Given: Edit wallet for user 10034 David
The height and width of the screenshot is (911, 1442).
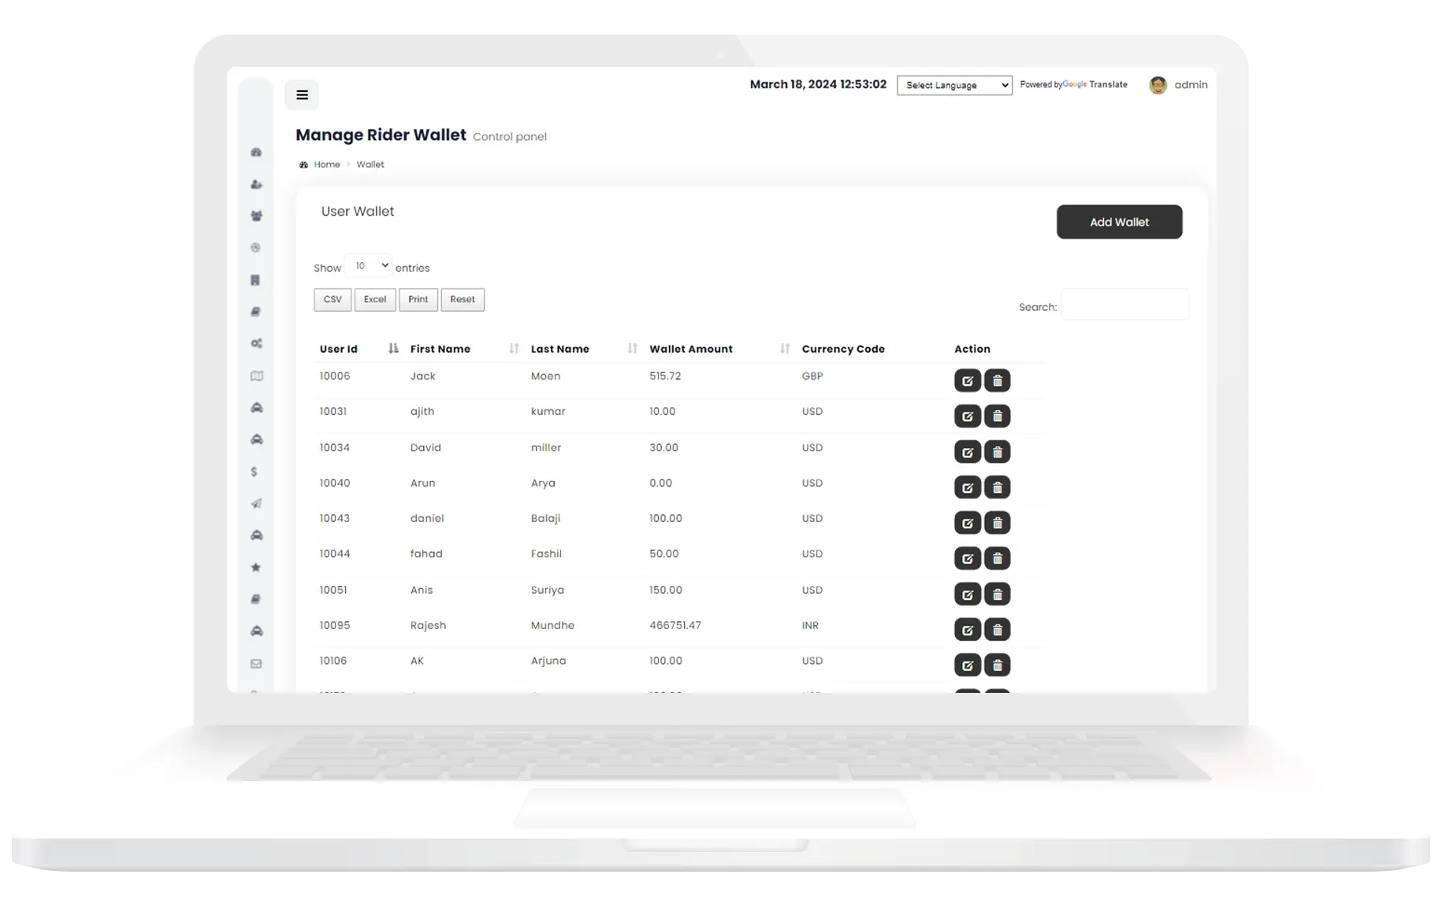Looking at the screenshot, I should tap(968, 452).
